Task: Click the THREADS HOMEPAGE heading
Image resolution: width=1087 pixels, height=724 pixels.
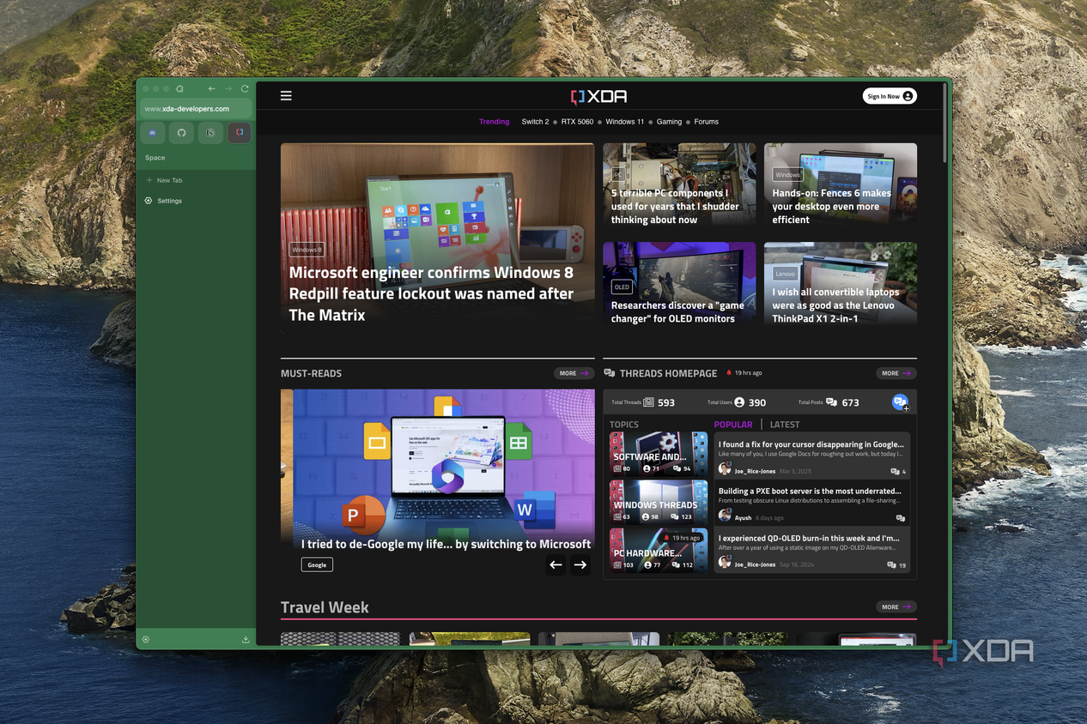Action: click(x=668, y=373)
